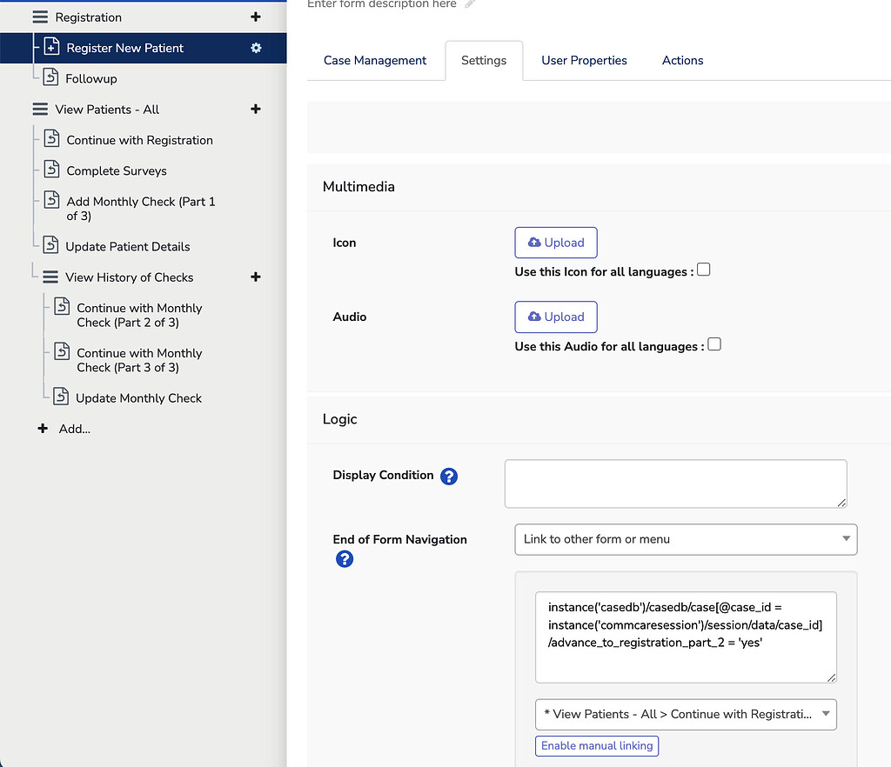Click the pencil icon to edit form description
The width and height of the screenshot is (891, 767).
(x=469, y=3)
